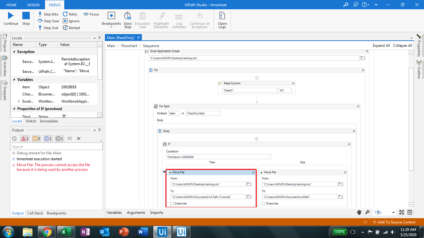Click the Search box in the Output panel
The height and width of the screenshot is (238, 424).
pos(56,146)
